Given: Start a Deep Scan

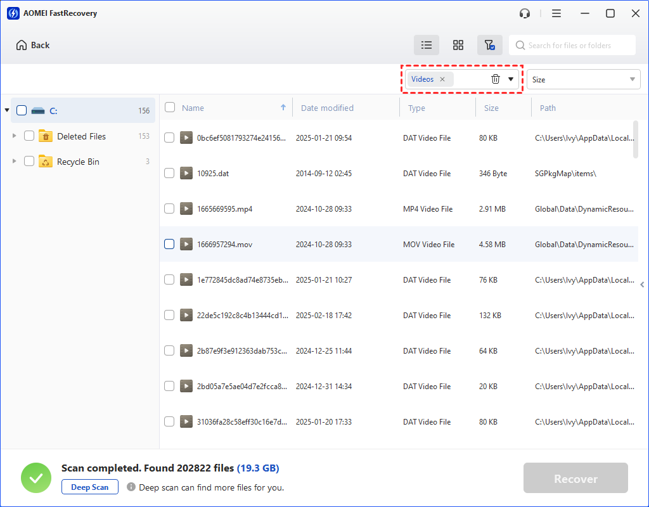Looking at the screenshot, I should tap(90, 487).
